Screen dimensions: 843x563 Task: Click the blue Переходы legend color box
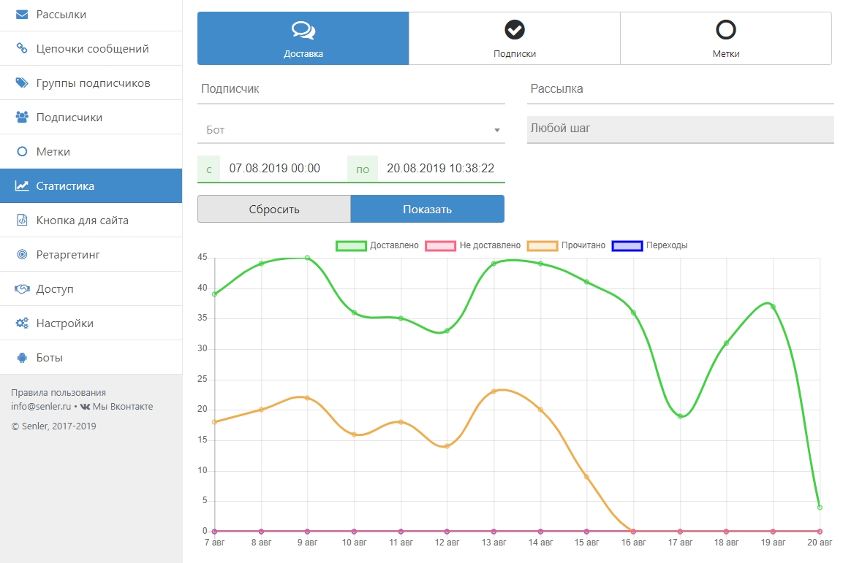627,245
